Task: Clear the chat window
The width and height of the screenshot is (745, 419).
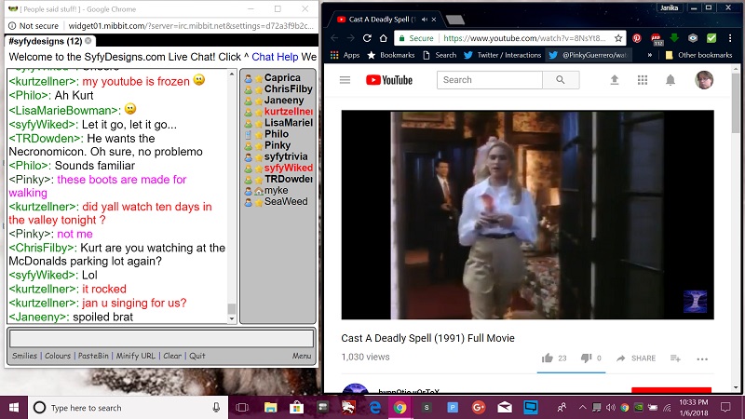Action: (172, 356)
